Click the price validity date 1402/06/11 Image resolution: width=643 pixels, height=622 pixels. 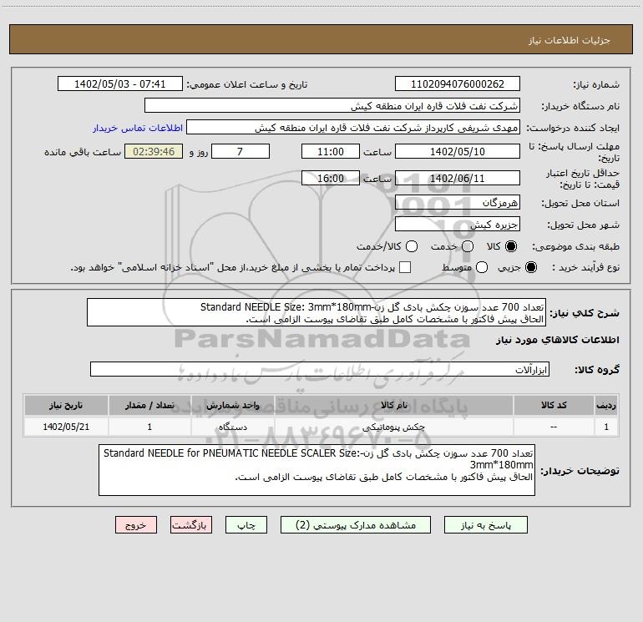[x=458, y=178]
